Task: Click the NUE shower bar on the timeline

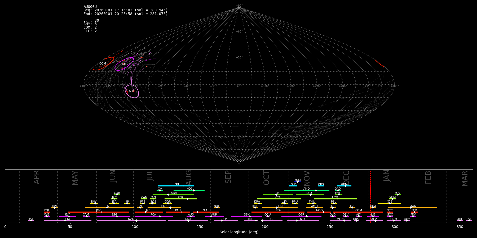Action: point(217,208)
